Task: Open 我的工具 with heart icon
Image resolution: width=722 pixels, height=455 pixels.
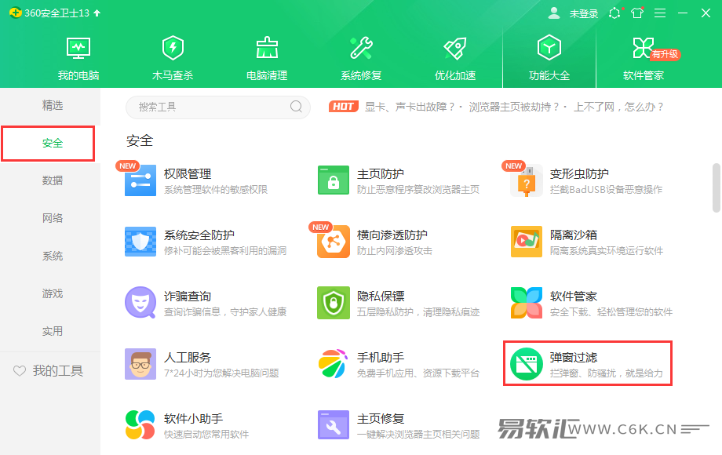Action: coord(49,371)
